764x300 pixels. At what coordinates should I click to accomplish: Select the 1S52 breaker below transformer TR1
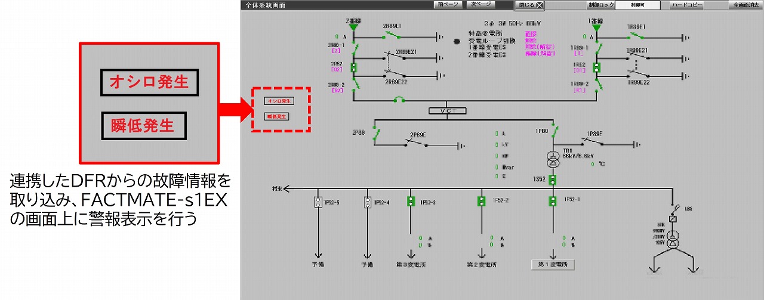click(x=553, y=180)
